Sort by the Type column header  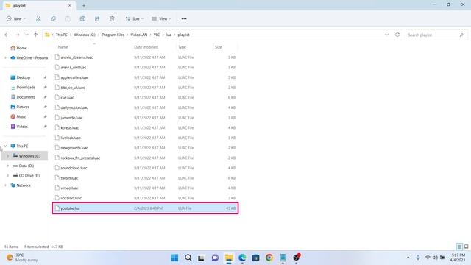click(182, 47)
